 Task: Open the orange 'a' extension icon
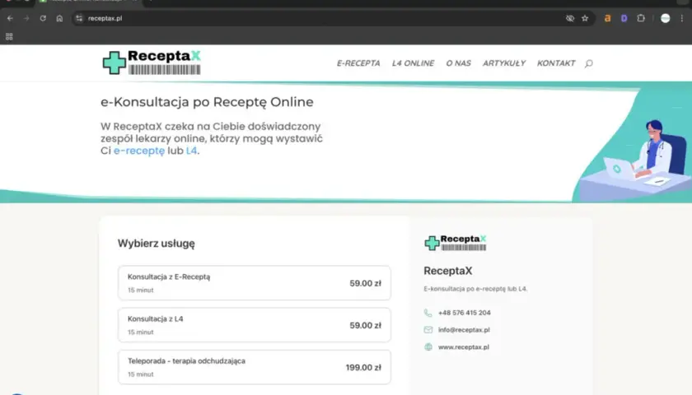click(608, 18)
